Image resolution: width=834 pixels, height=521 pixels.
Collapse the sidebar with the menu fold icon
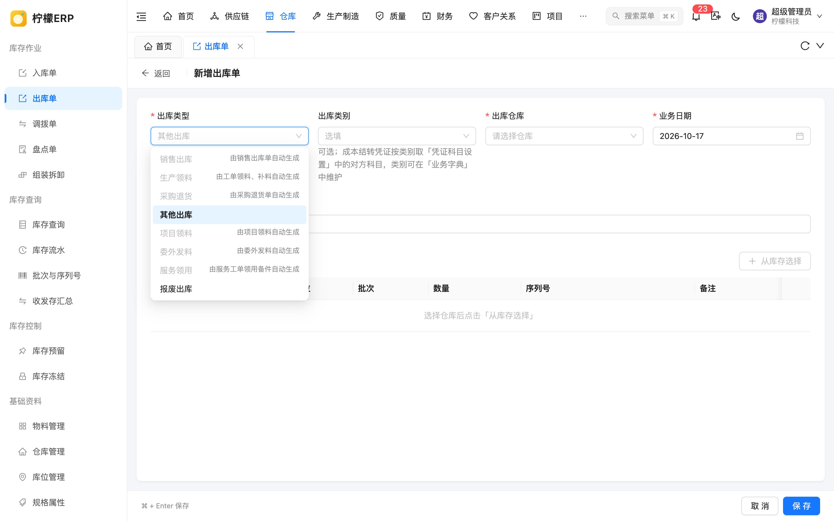click(x=141, y=16)
